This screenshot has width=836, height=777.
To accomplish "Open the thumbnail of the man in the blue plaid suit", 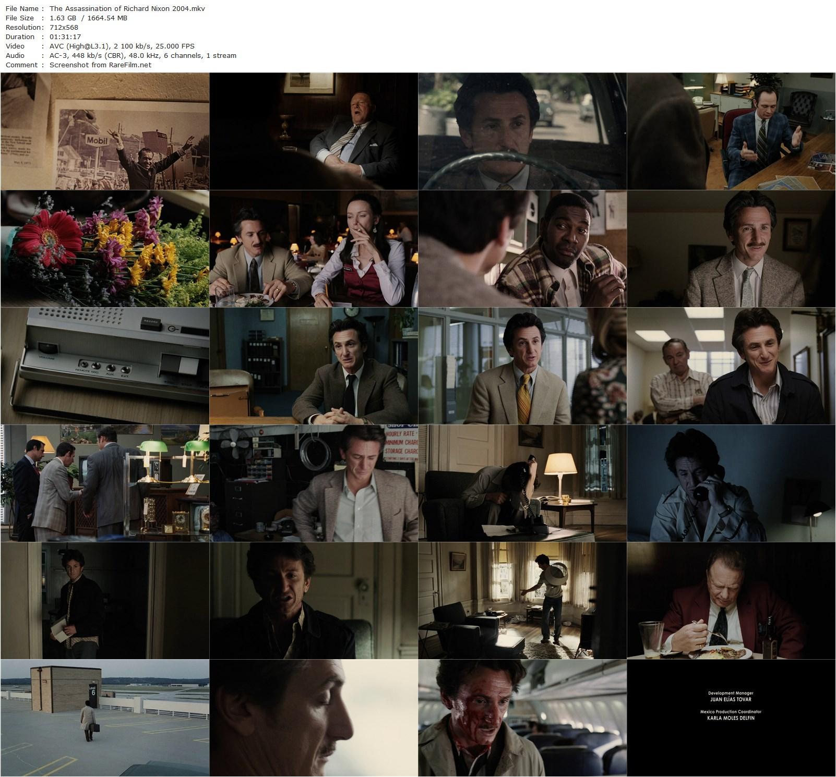I will point(731,131).
